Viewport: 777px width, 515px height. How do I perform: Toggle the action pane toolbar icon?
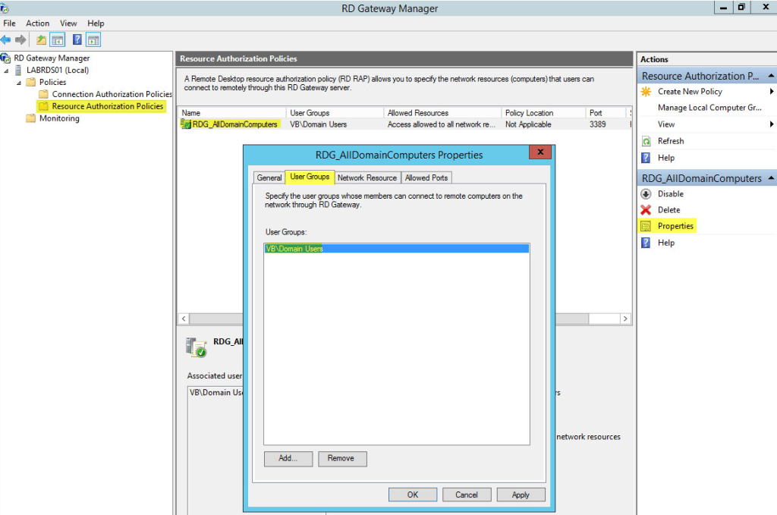[x=93, y=39]
